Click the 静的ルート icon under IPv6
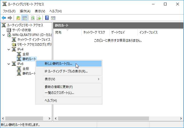 pyautogui.click(x=19, y=74)
